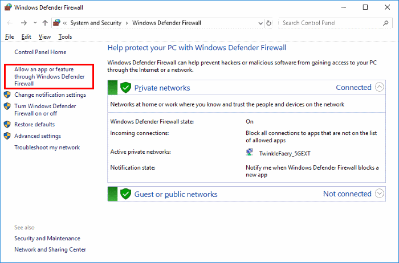Open Advanced settings link
The width and height of the screenshot is (399, 263).
38,136
